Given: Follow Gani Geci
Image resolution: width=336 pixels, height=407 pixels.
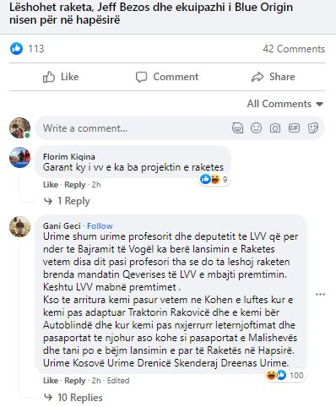Looking at the screenshot, I should [100, 225].
